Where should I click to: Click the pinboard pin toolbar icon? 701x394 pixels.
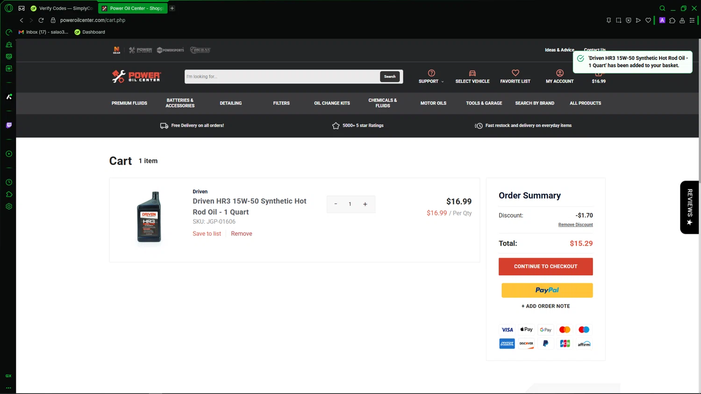click(608, 20)
